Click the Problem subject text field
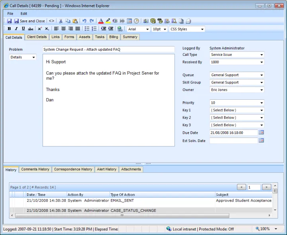Screen dimensions: 287x235 [108, 49]
